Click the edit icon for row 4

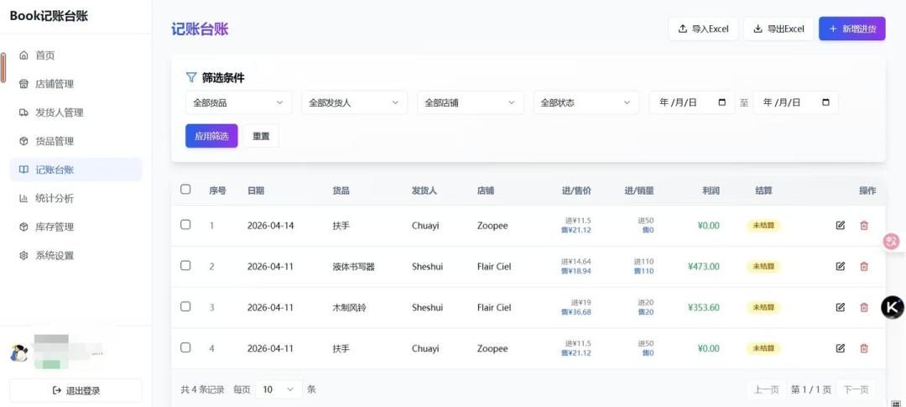840,348
